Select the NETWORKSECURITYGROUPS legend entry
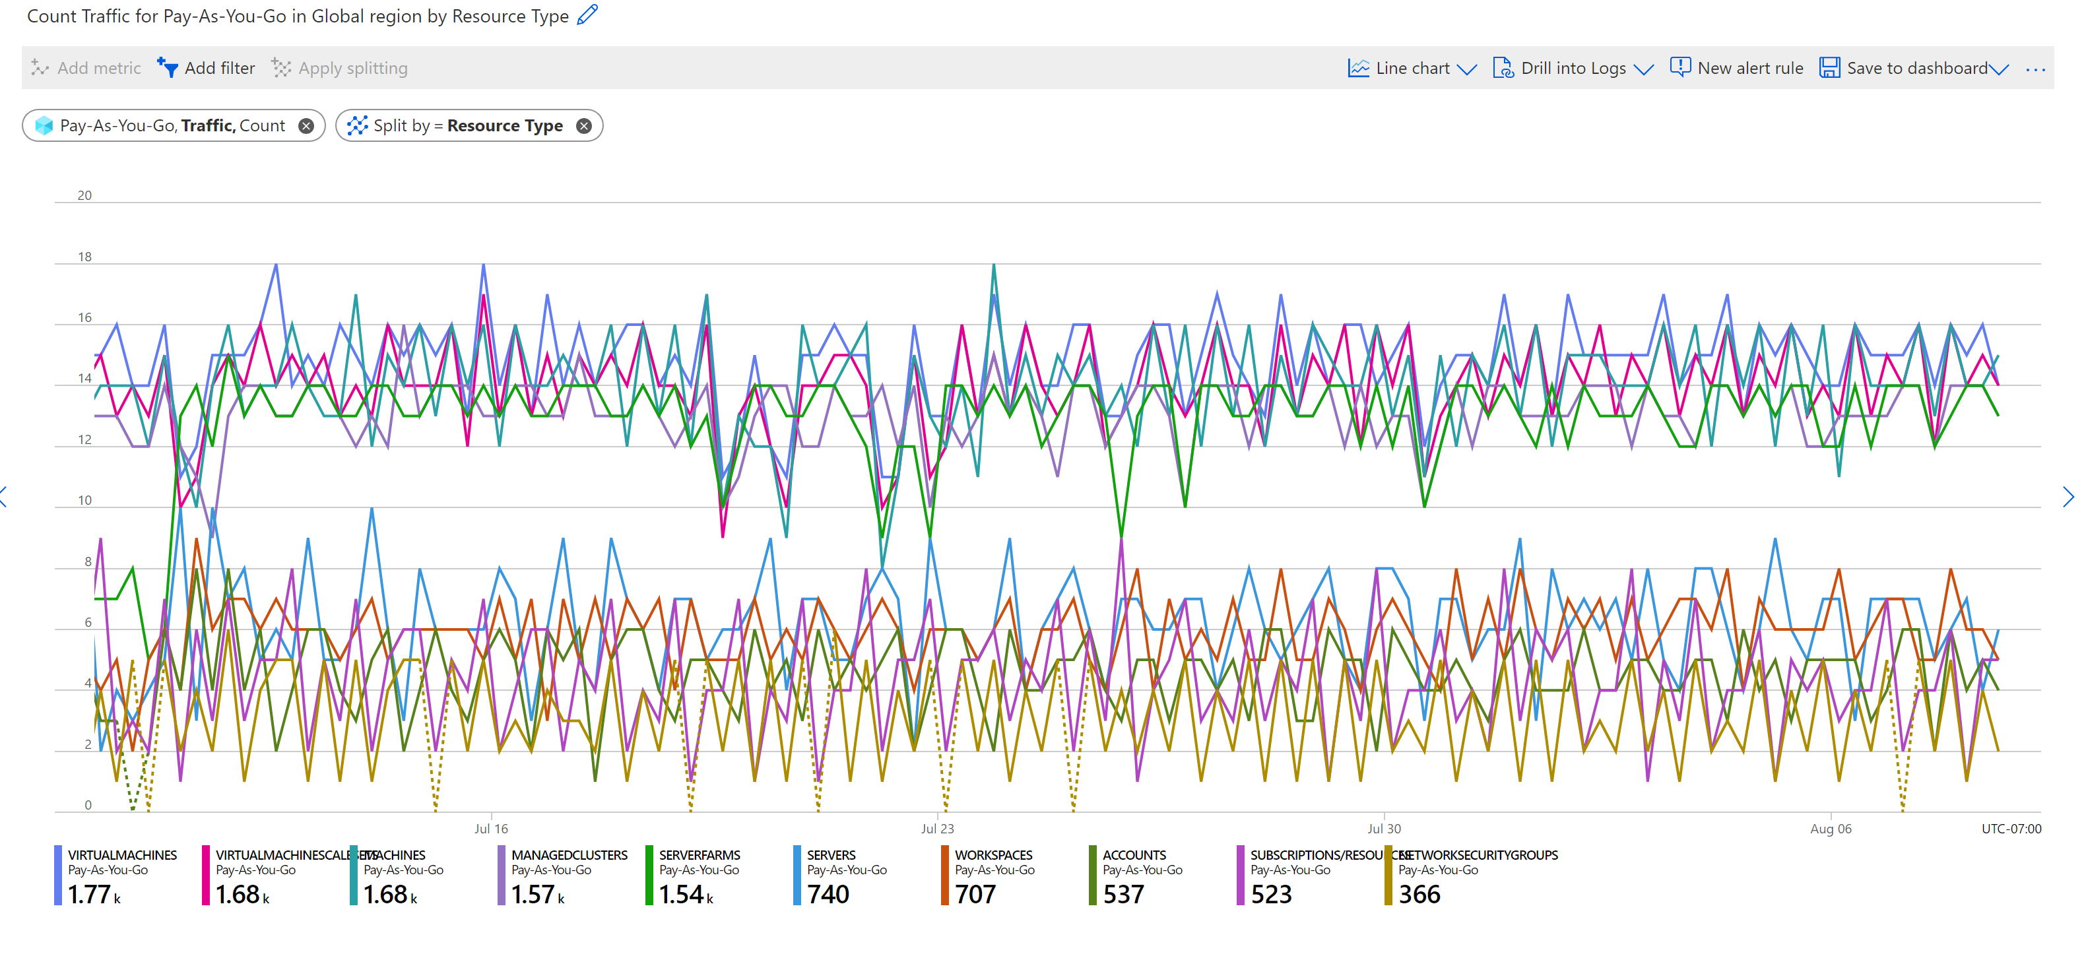 point(1472,874)
